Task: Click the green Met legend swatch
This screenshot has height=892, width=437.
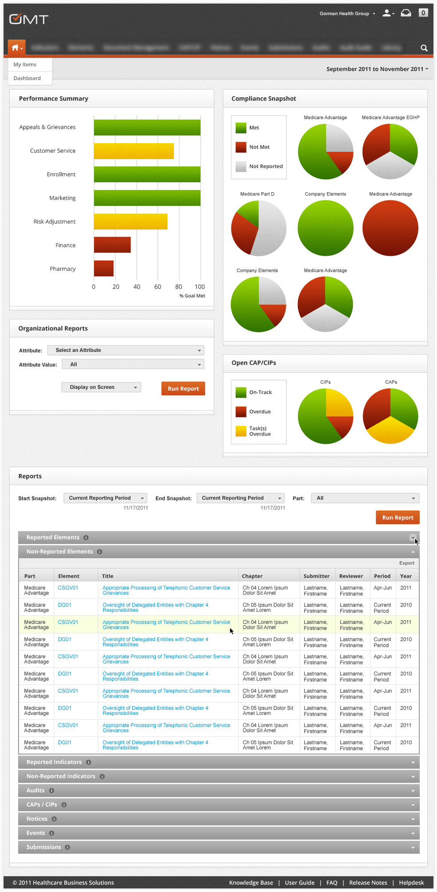Action: pyautogui.click(x=241, y=128)
